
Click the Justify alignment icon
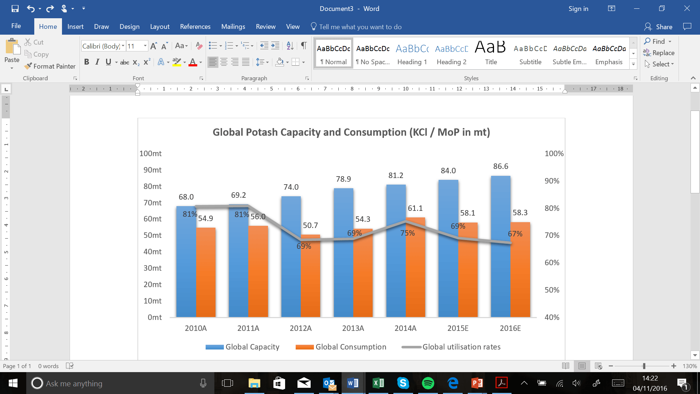click(246, 62)
